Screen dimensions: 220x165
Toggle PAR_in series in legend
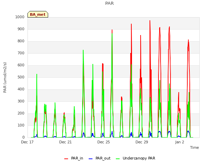click(74, 158)
